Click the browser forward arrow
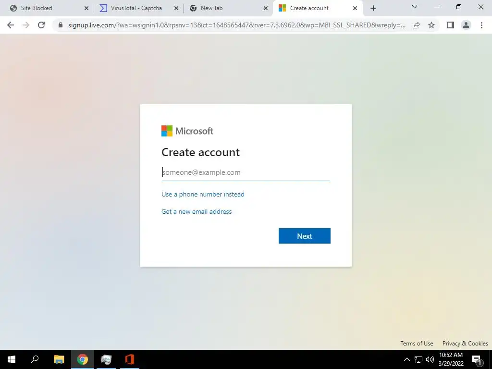This screenshot has width=492, height=369. 26,25
